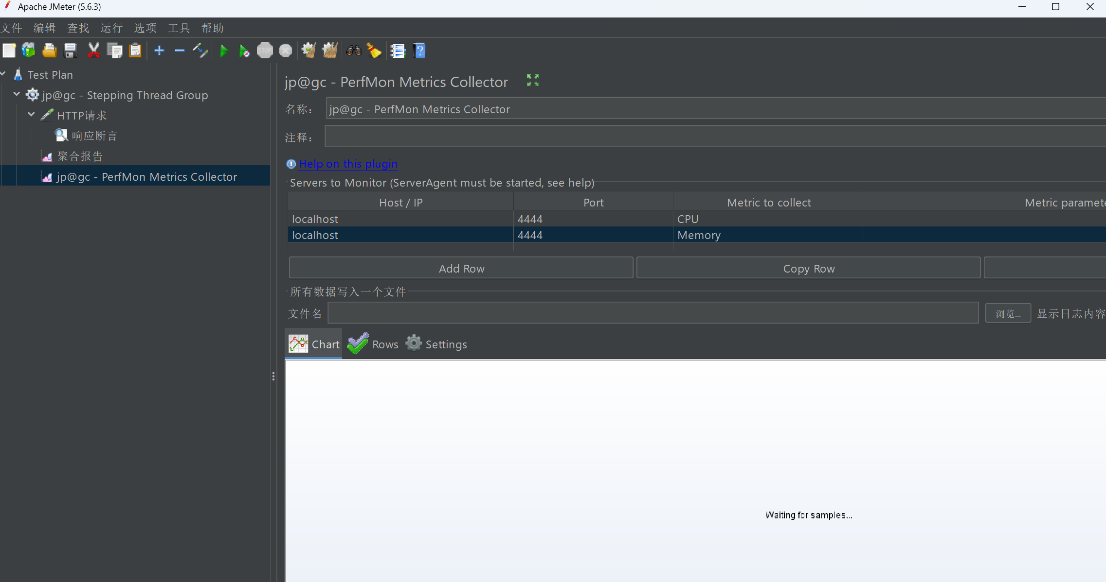The height and width of the screenshot is (582, 1106).
Task: Click the 注释 comments input field
Action: click(715, 137)
